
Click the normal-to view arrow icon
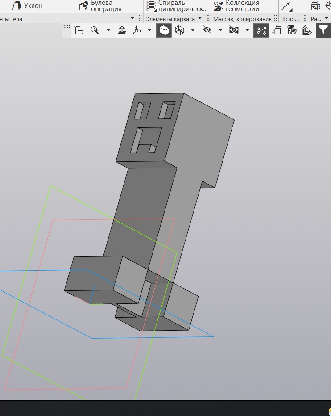(x=122, y=30)
